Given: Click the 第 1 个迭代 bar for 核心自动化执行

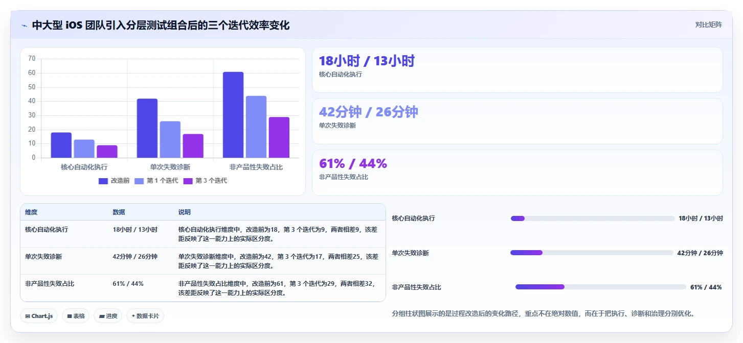Looking at the screenshot, I should [84, 149].
